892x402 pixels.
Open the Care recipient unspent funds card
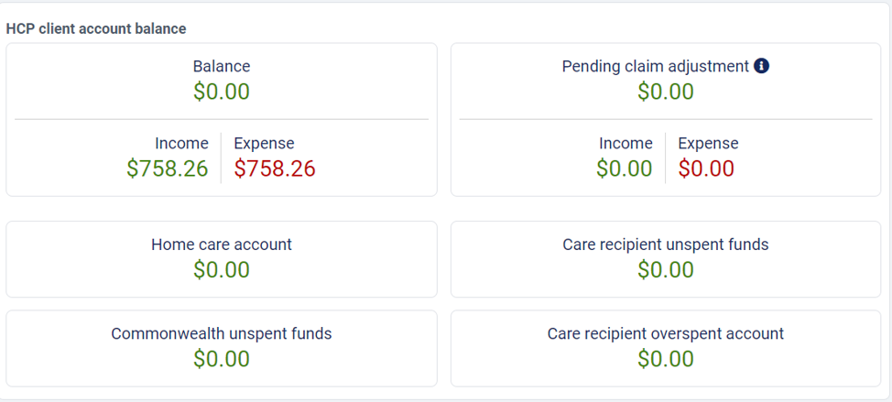(x=666, y=259)
